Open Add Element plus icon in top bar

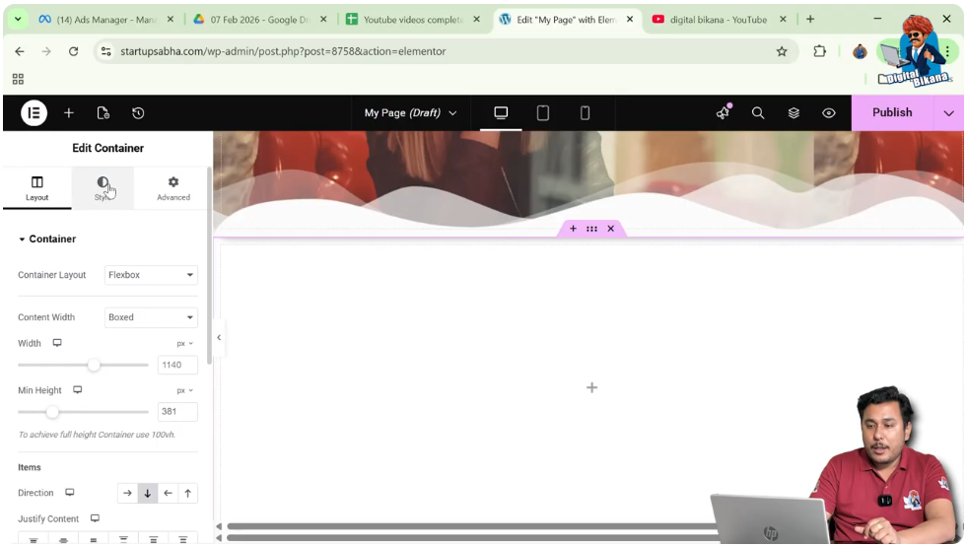(69, 113)
